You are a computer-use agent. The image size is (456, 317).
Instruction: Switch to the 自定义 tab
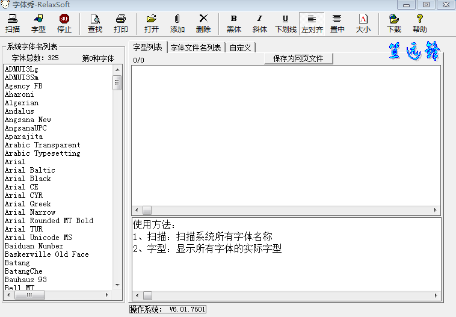click(x=240, y=48)
